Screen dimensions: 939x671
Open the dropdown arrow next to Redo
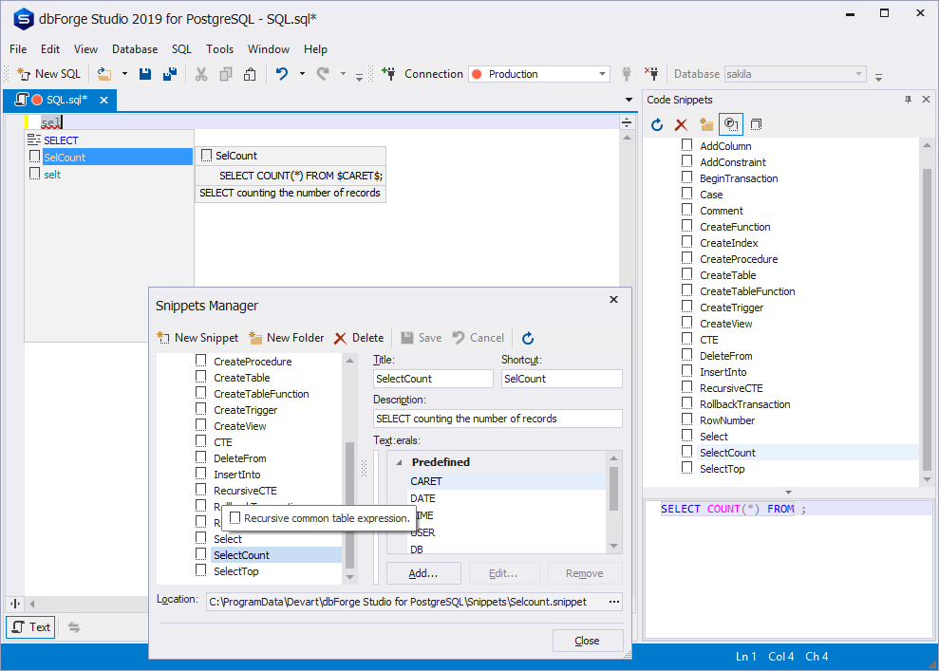pos(343,74)
